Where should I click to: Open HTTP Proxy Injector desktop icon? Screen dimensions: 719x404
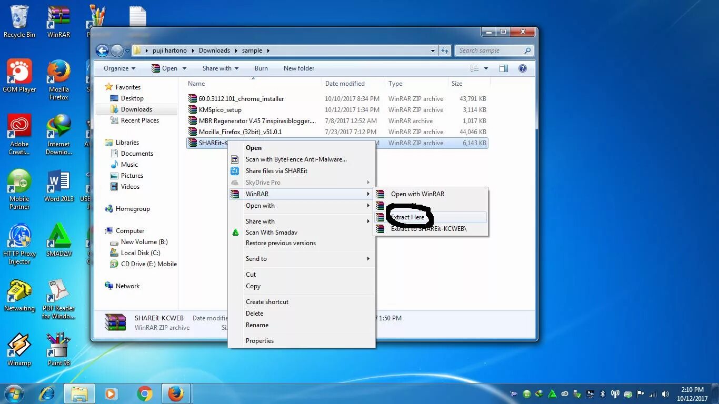click(x=19, y=244)
